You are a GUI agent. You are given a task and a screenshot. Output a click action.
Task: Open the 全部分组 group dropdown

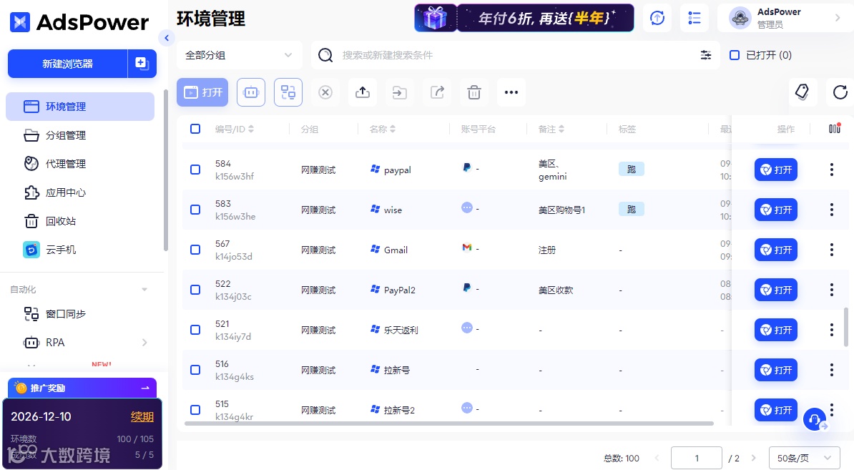[x=239, y=55]
